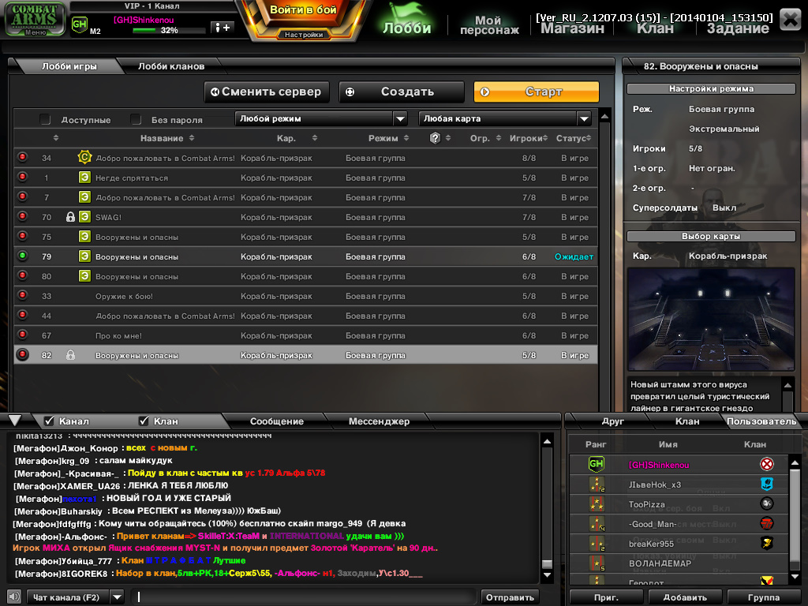This screenshot has height=606, width=808.
Task: Click the question mark column header icon
Action: (x=435, y=137)
